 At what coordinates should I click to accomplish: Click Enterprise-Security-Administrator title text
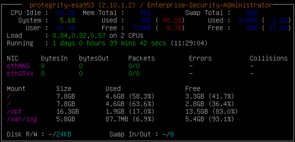210,5
